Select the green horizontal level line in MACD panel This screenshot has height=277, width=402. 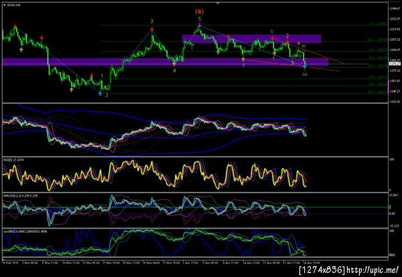coord(195,207)
